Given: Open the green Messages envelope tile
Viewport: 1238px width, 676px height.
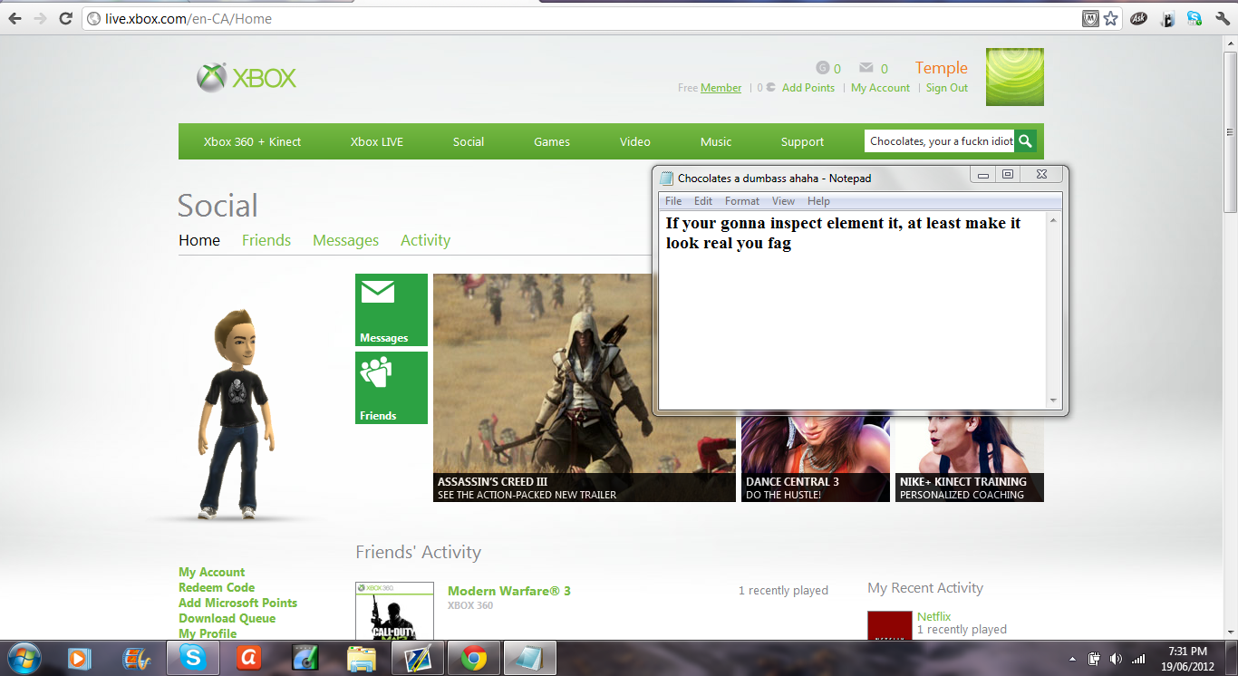Looking at the screenshot, I should pos(392,310).
